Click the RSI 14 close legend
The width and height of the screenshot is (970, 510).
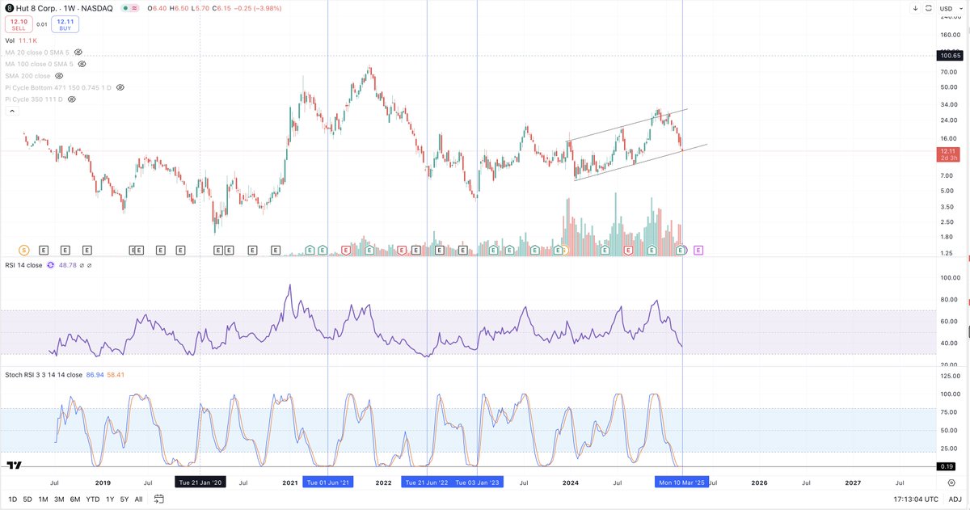[26, 265]
